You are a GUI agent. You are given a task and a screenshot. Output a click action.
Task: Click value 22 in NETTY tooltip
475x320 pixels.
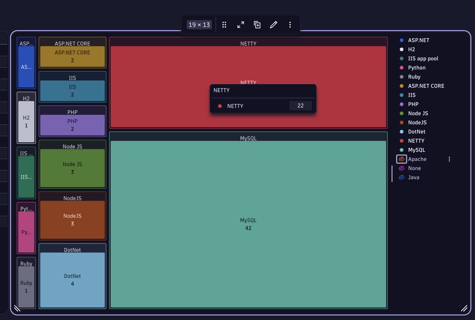point(300,106)
